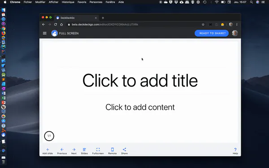Open the Favoris menu
The image size is (269, 168).
coord(82,2)
